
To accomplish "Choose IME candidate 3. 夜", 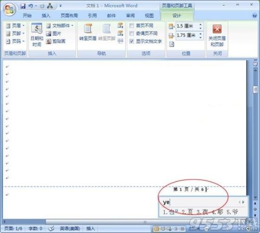I will point(202,212).
